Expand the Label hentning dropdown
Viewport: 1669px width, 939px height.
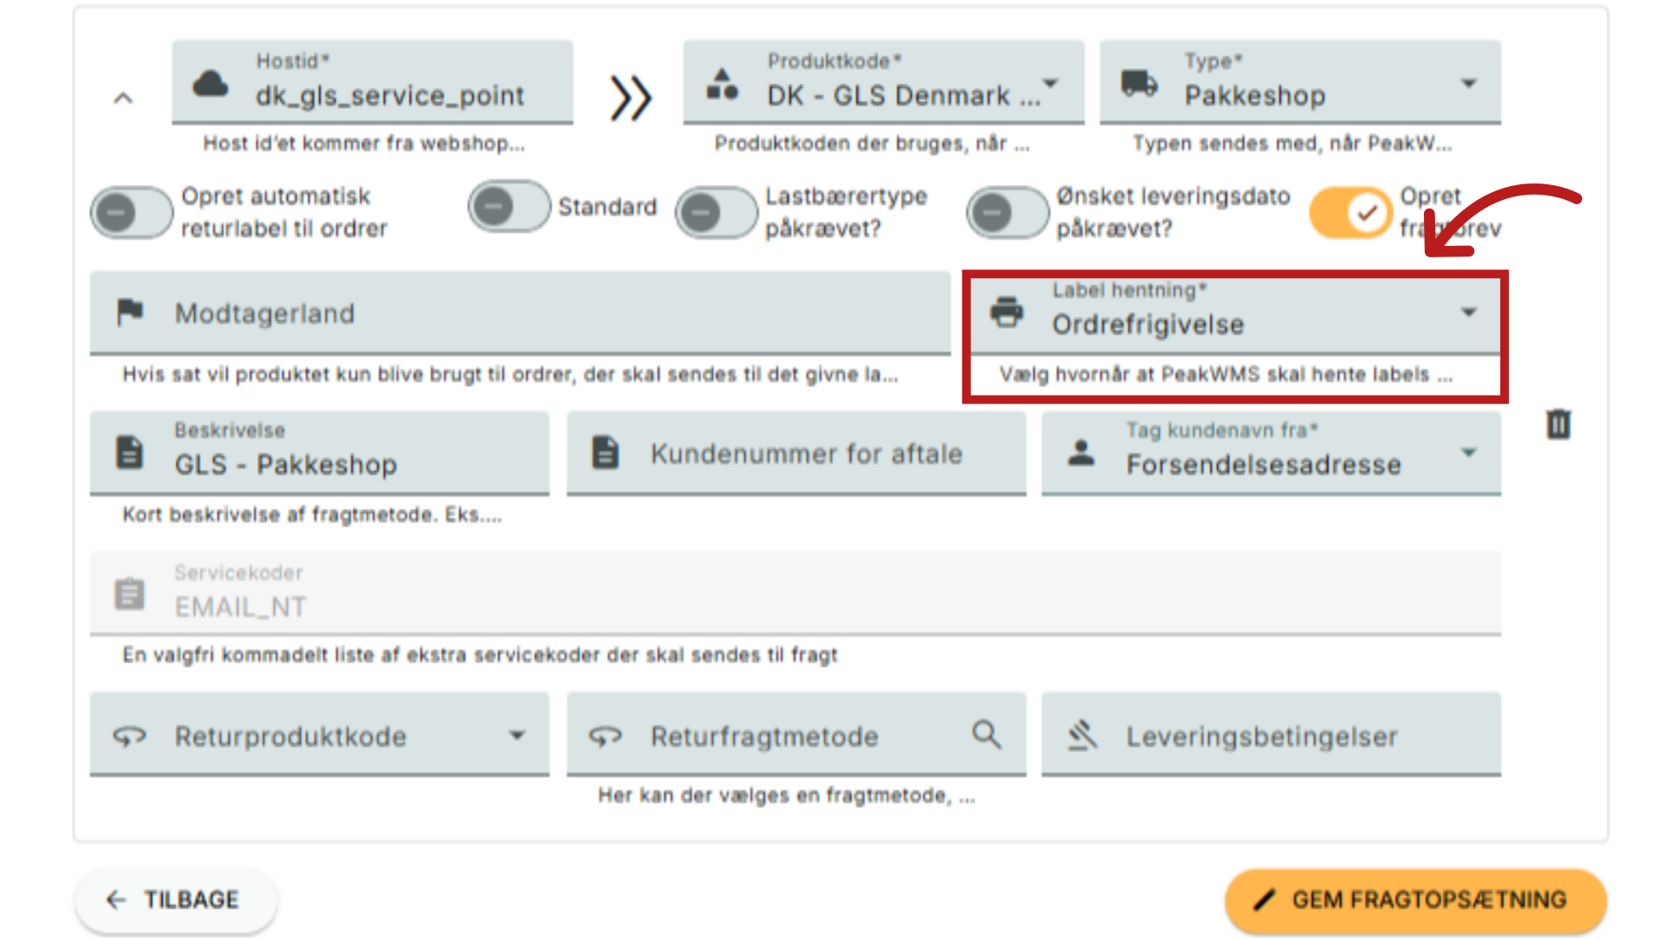1468,313
